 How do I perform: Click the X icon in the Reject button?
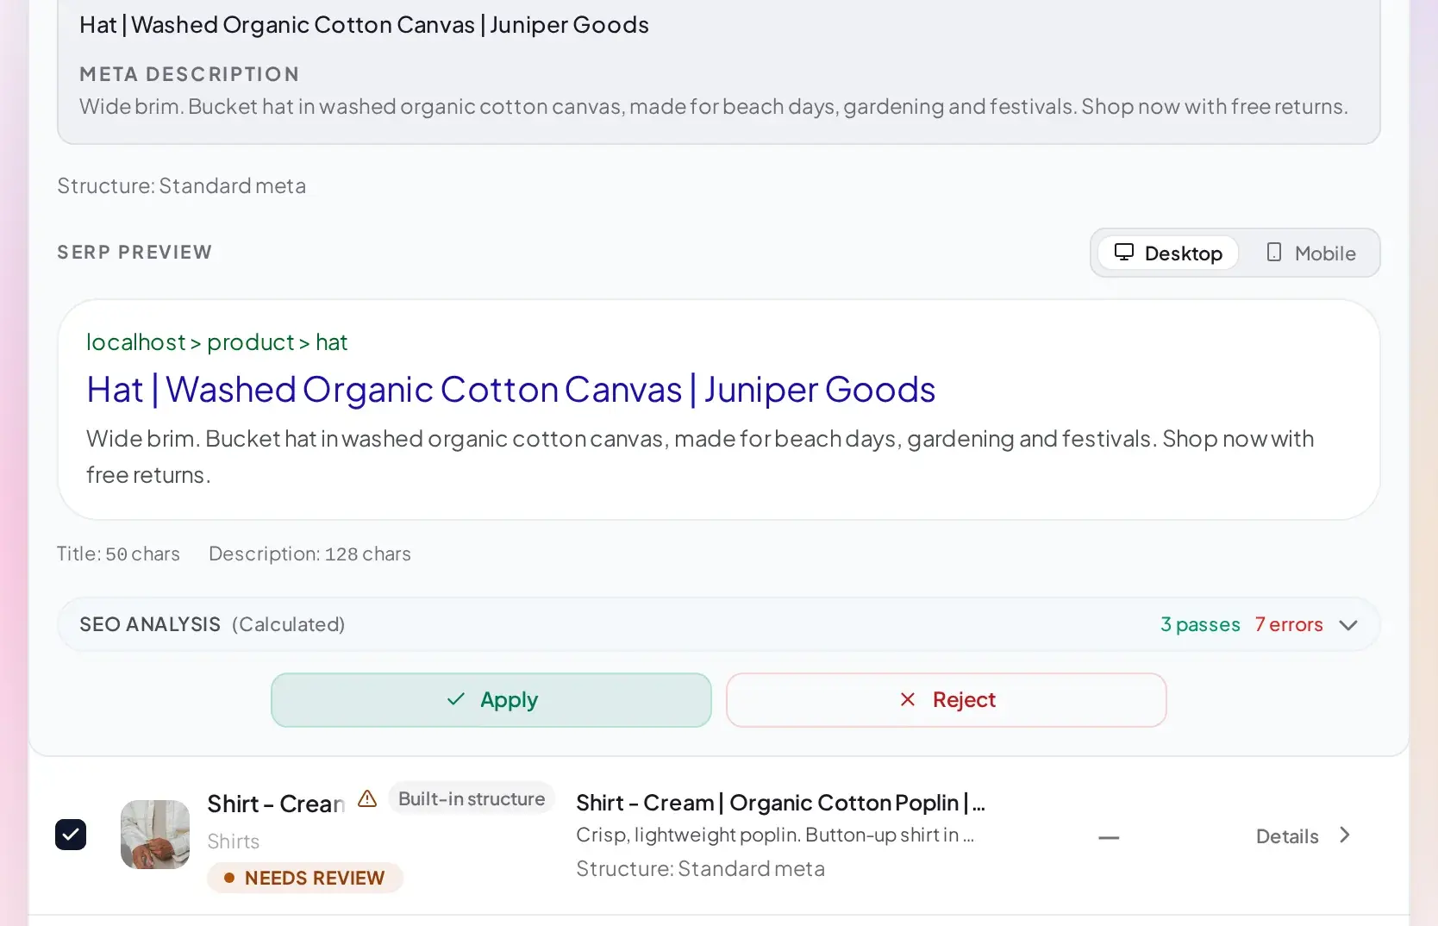(908, 699)
